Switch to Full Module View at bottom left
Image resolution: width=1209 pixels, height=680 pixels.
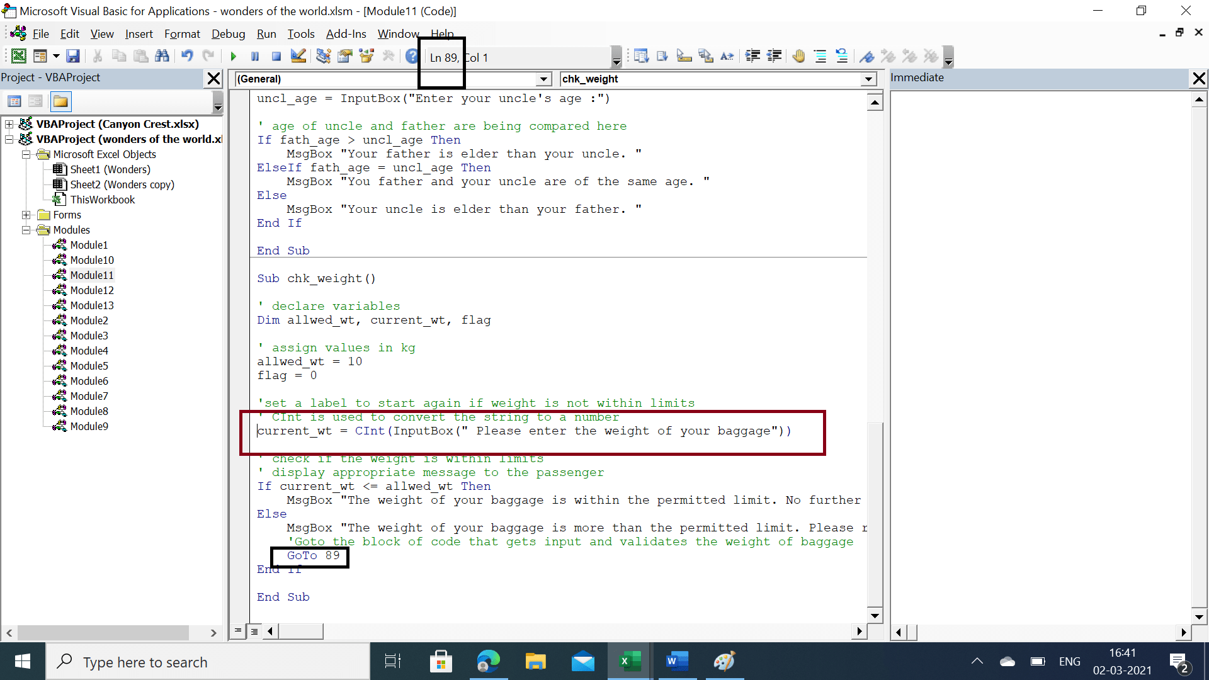pos(254,632)
